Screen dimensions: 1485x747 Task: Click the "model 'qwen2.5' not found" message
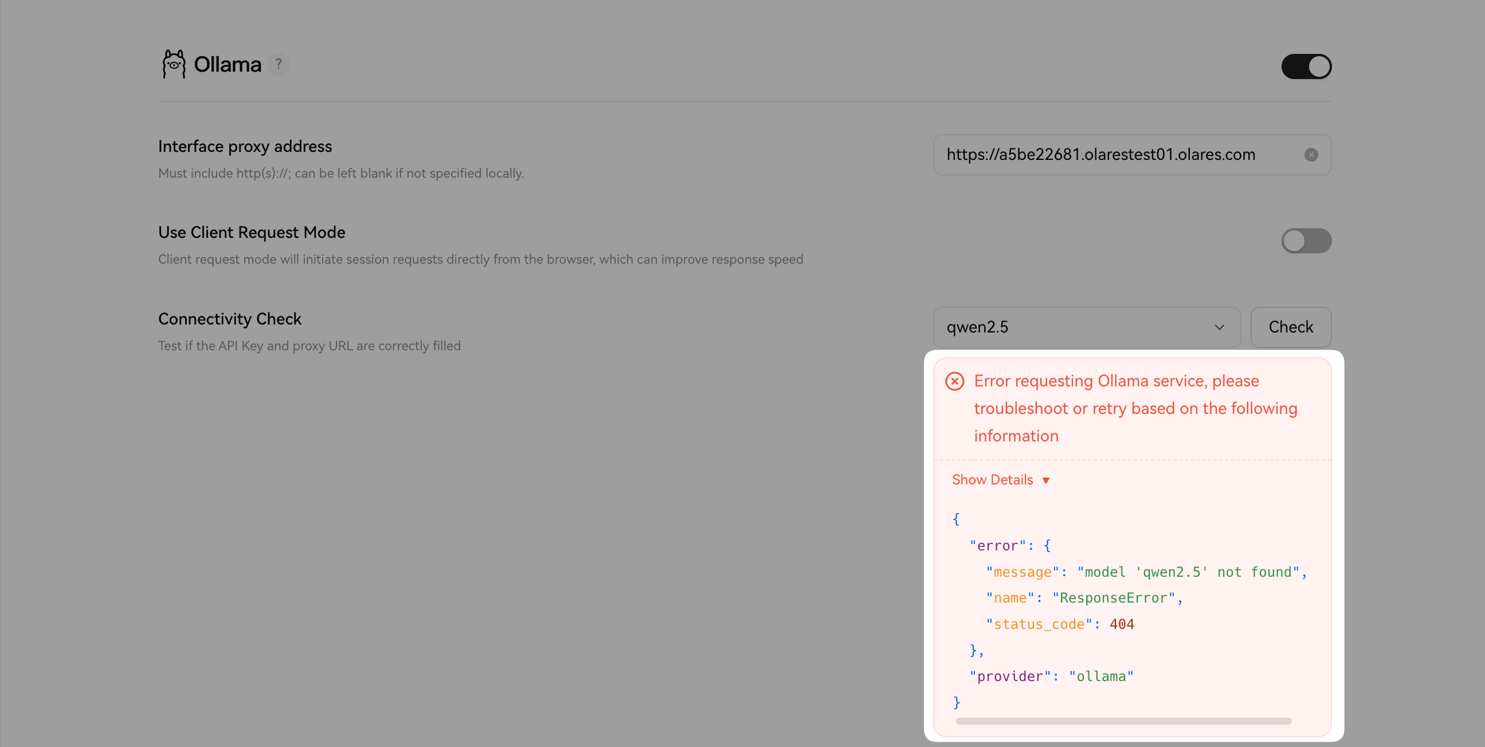[1188, 572]
